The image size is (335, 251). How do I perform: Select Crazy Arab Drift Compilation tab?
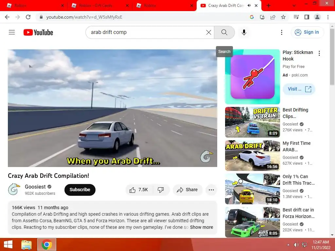(x=226, y=6)
